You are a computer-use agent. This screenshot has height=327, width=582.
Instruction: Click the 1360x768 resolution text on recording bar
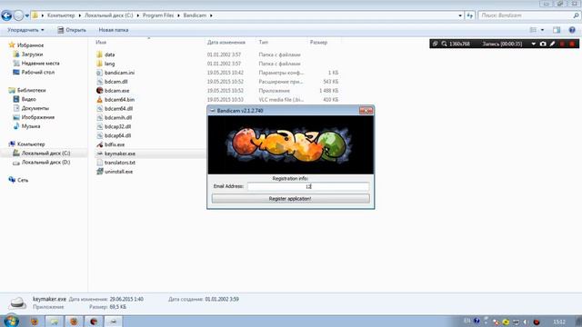[x=459, y=44]
